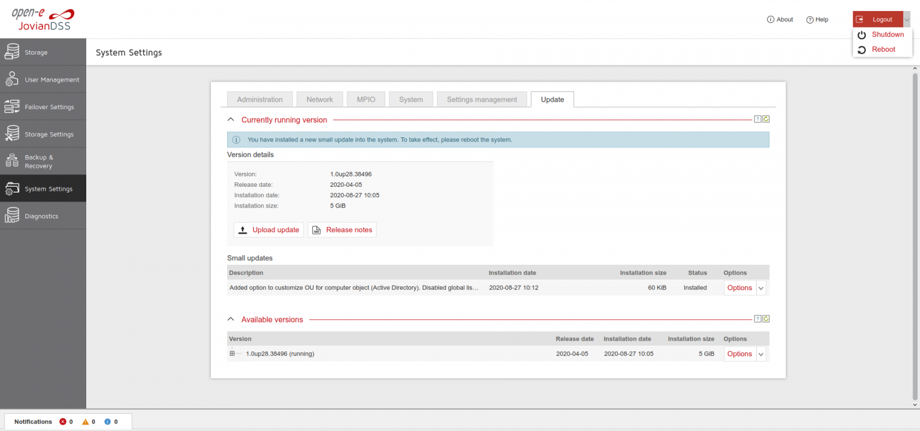
Task: Open Options arrow for the small update row
Action: (761, 288)
